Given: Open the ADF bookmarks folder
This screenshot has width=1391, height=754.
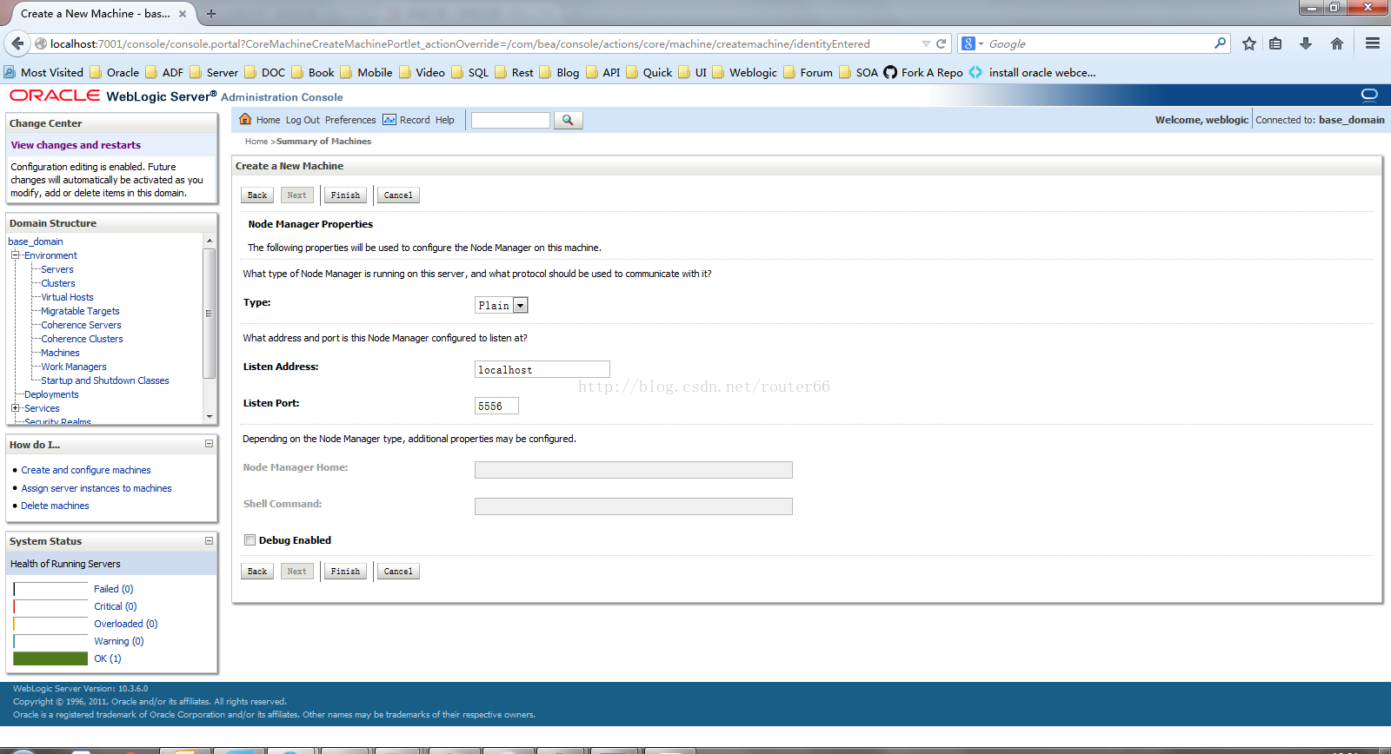Looking at the screenshot, I should [x=164, y=72].
